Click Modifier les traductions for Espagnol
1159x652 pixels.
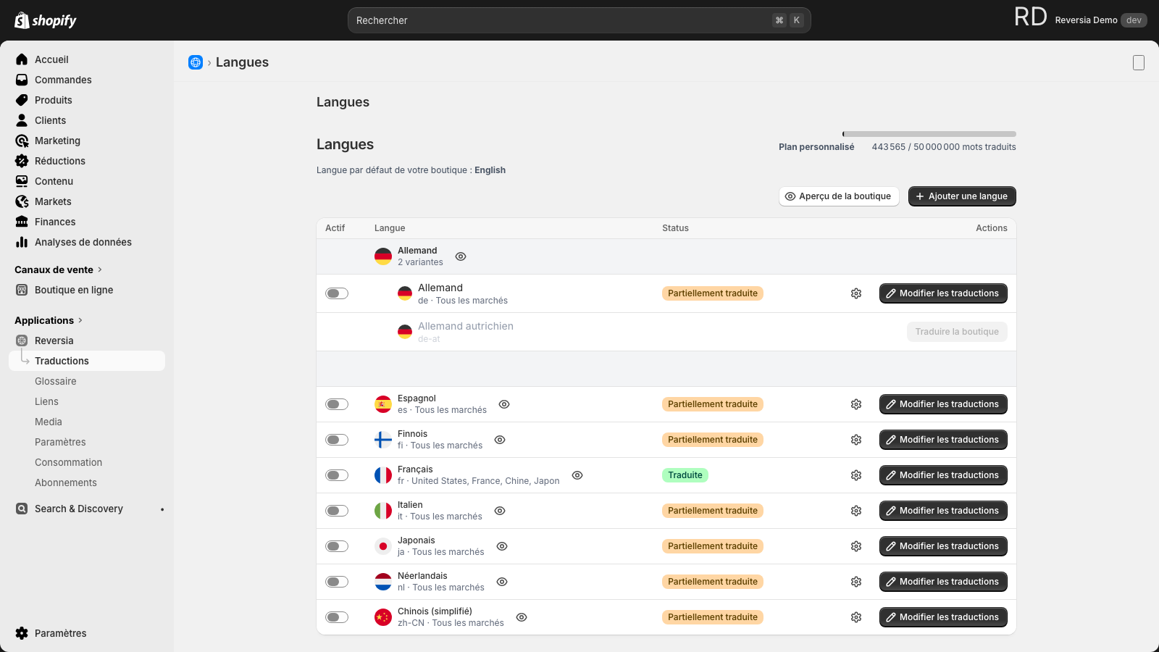click(943, 404)
